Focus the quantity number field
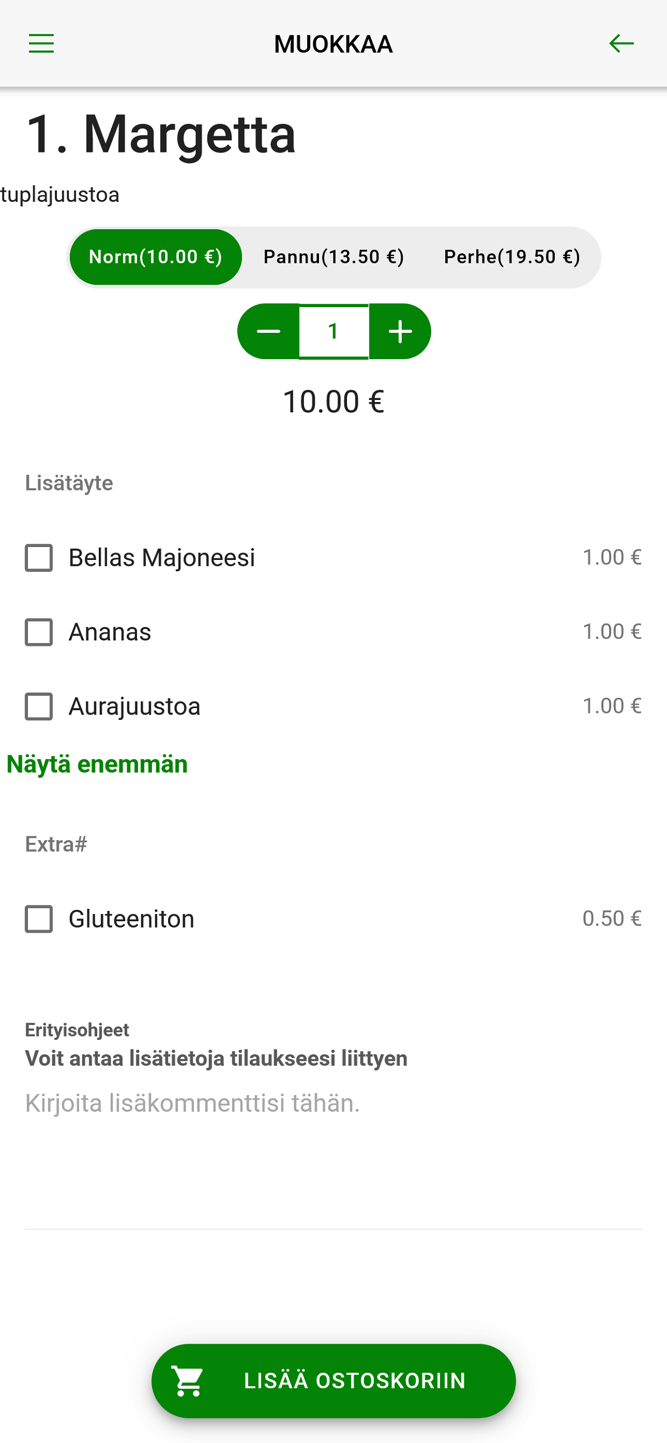 334,331
